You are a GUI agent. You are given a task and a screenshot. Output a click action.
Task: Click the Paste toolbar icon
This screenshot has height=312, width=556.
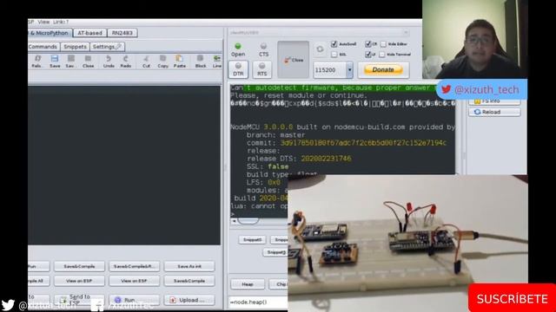point(180,61)
